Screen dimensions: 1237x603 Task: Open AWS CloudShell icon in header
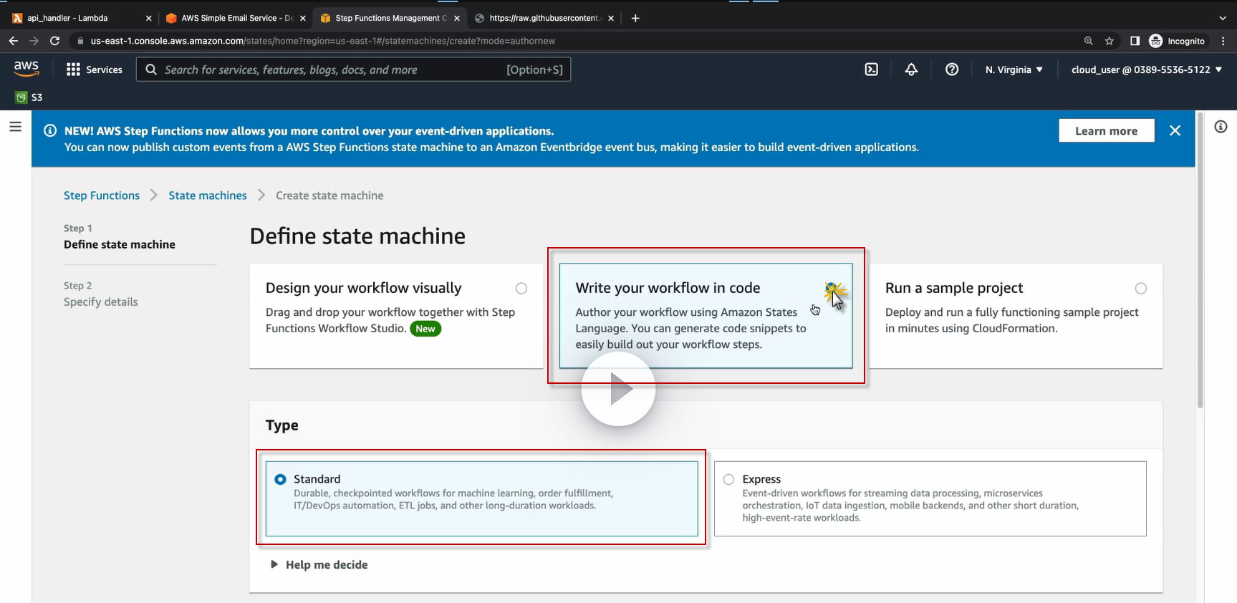(x=871, y=69)
